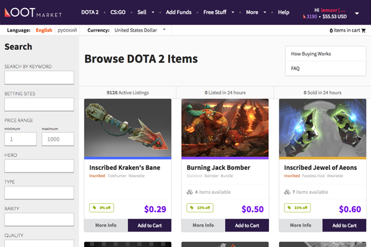
Task: Select English language option
Action: click(x=44, y=30)
